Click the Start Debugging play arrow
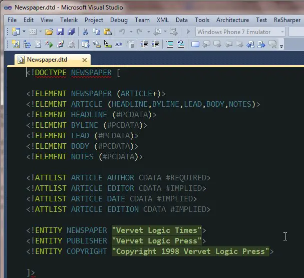 [188, 32]
